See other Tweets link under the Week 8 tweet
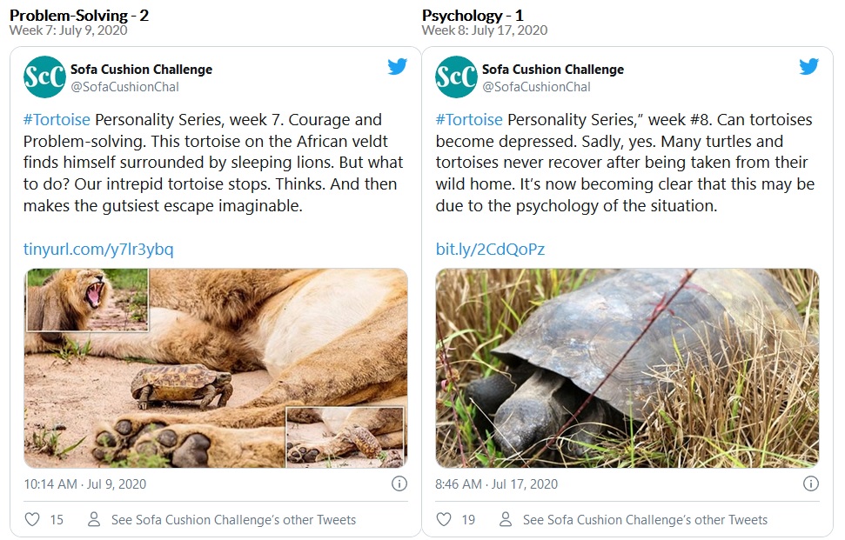 [x=645, y=520]
